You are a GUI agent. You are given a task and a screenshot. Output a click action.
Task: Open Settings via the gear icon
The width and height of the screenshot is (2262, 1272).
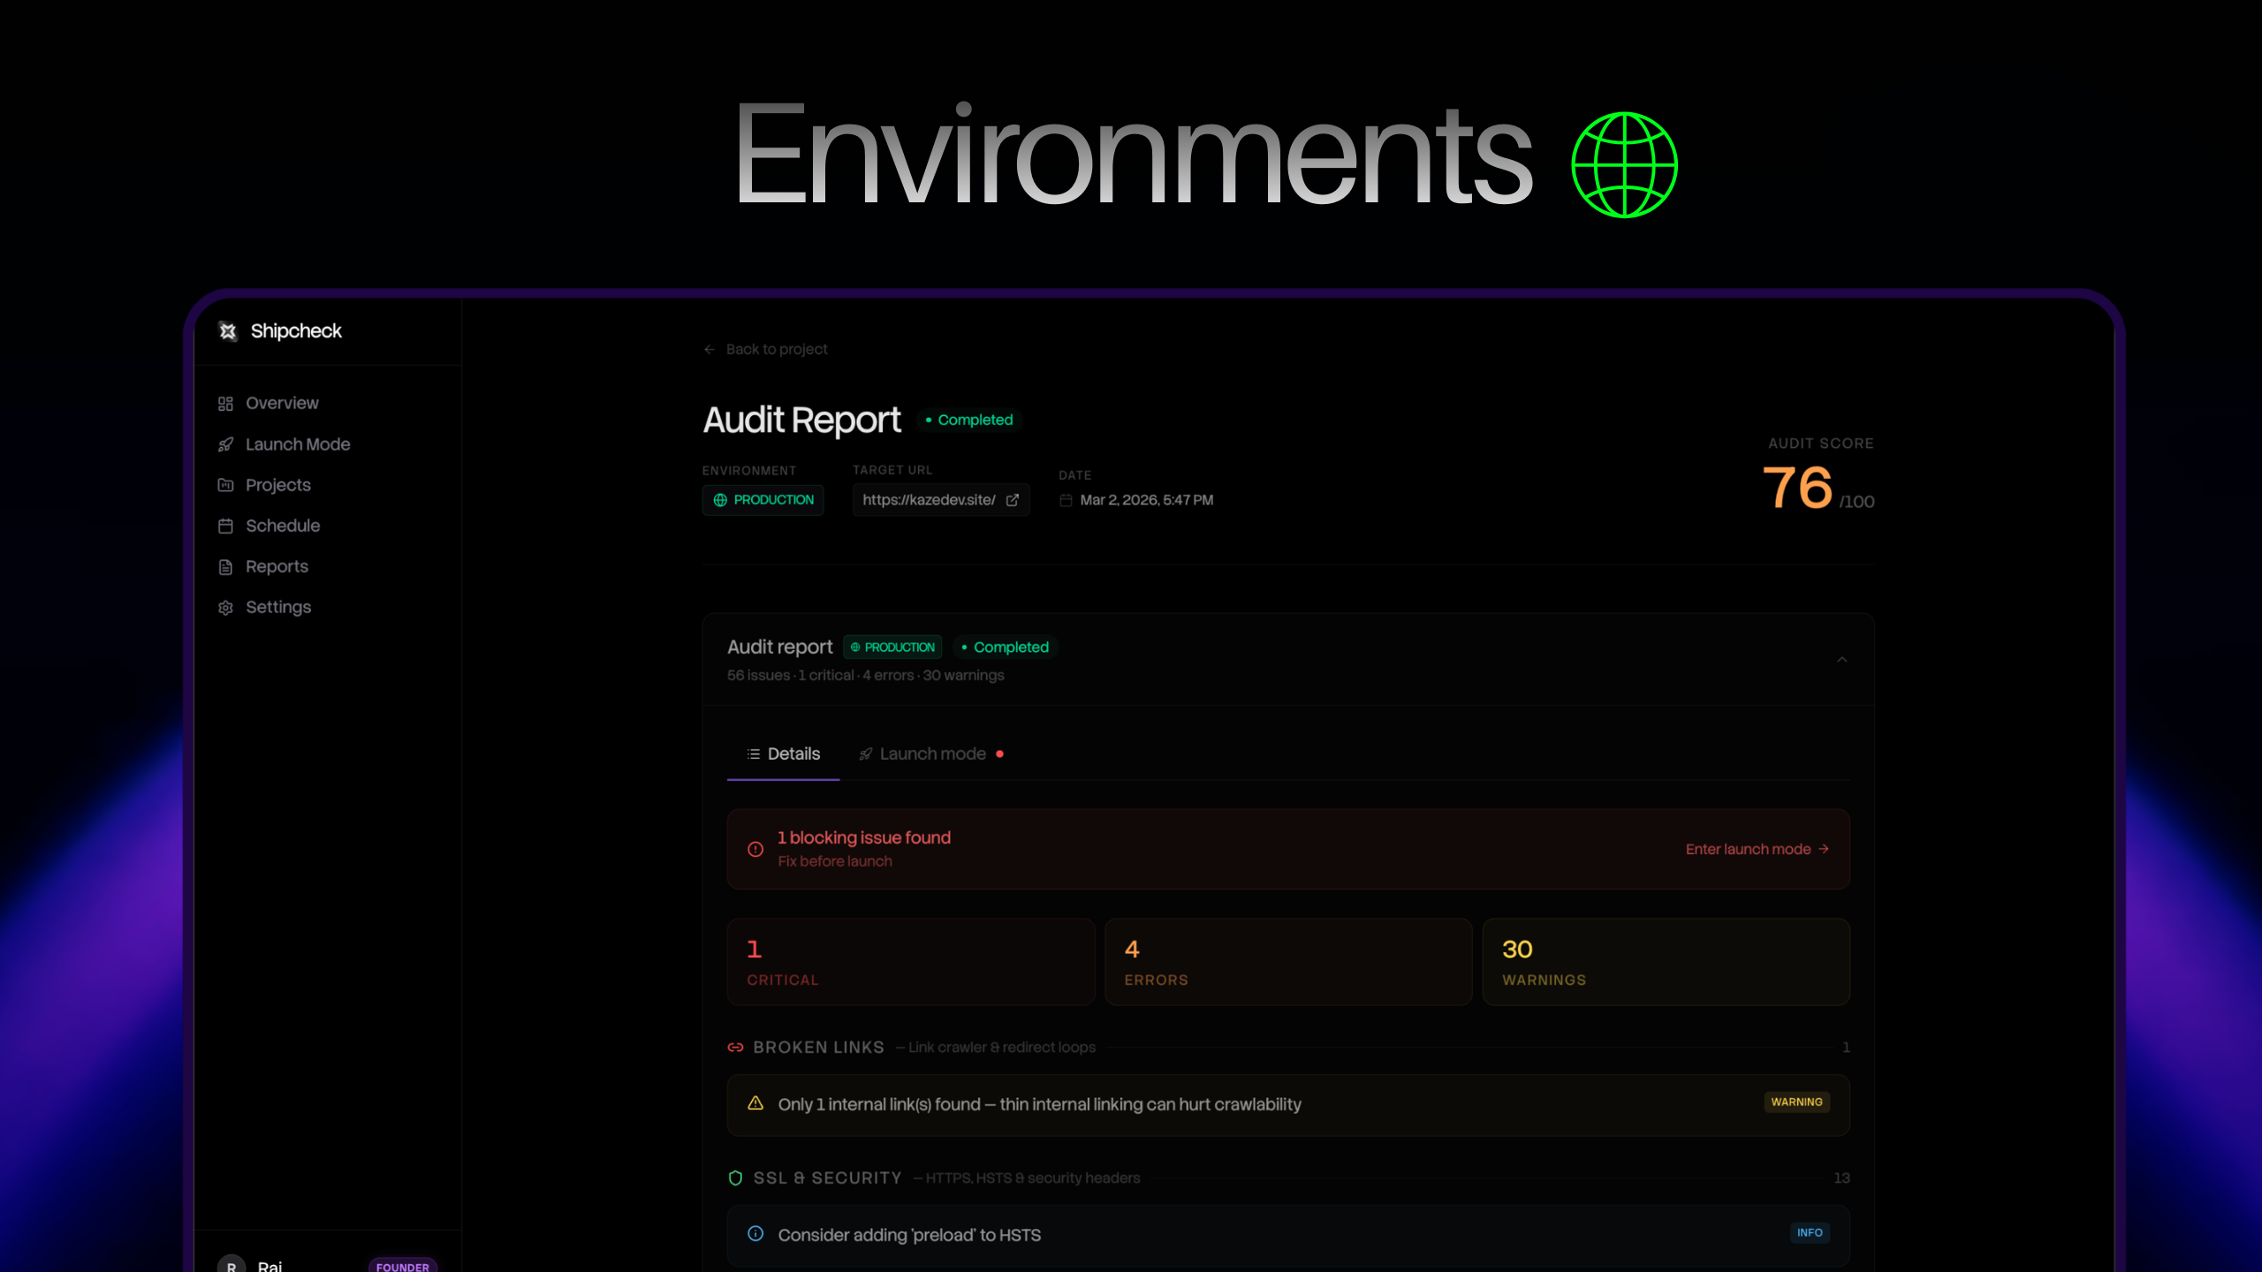click(x=225, y=608)
